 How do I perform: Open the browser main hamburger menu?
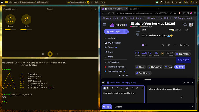tap(195, 13)
